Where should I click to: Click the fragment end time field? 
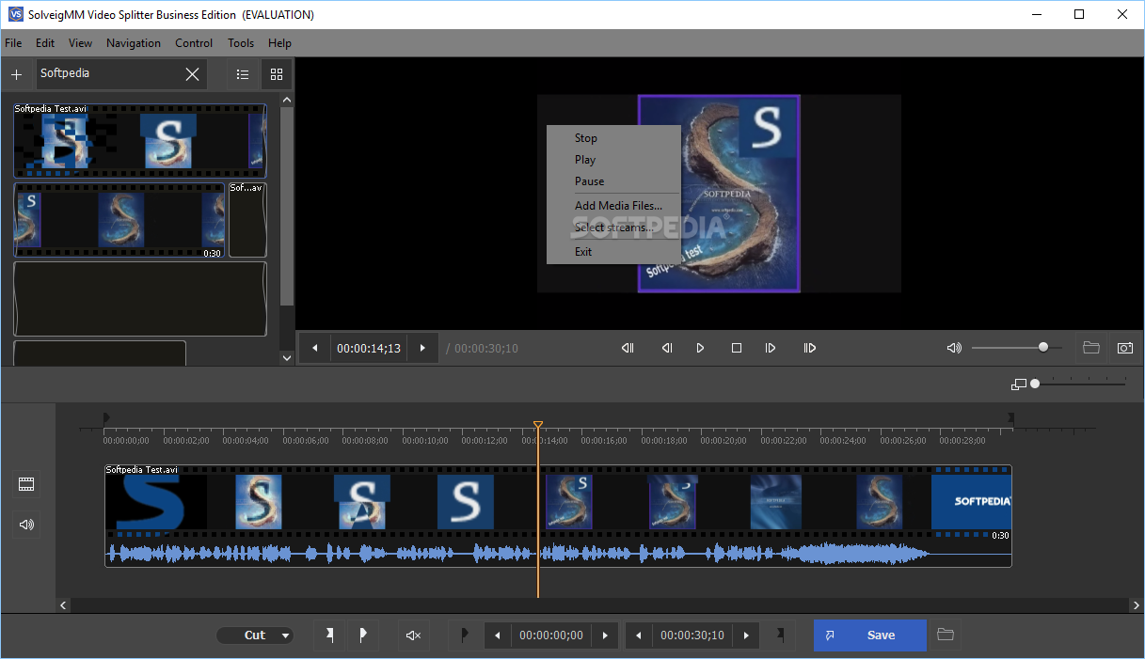pyautogui.click(x=692, y=635)
